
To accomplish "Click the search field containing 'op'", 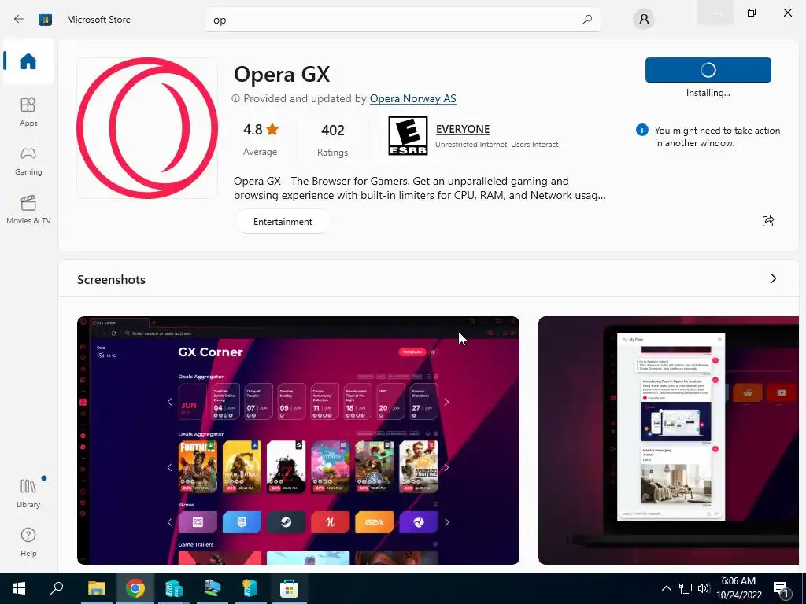I will click(x=402, y=20).
